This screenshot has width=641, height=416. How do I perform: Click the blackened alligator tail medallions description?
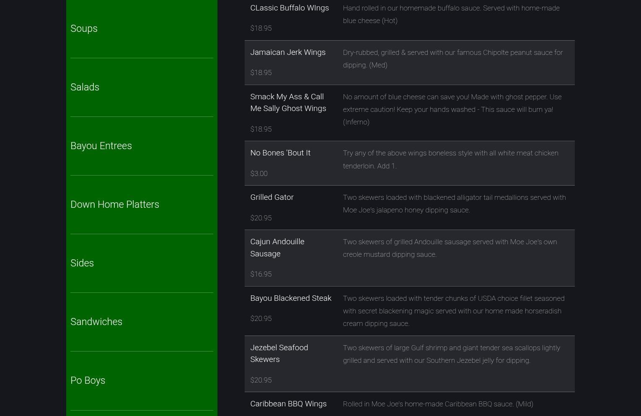455,204
